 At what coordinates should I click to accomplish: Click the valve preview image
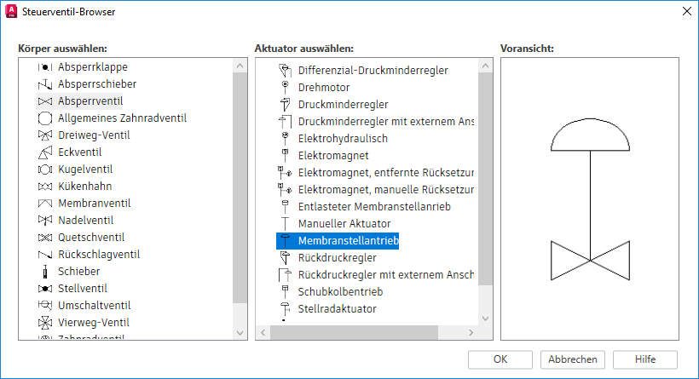pos(590,200)
